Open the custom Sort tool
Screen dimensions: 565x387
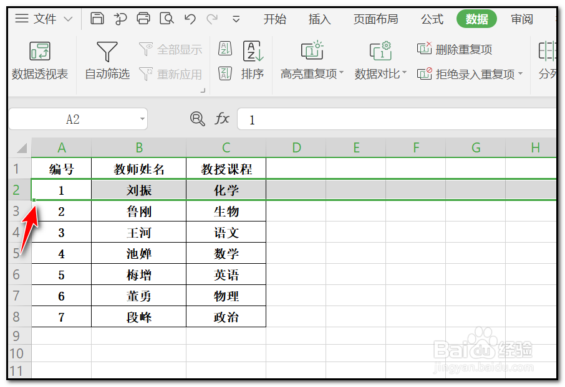pyautogui.click(x=253, y=61)
